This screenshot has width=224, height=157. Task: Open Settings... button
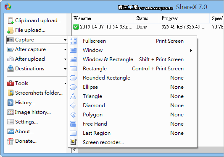click(23, 122)
